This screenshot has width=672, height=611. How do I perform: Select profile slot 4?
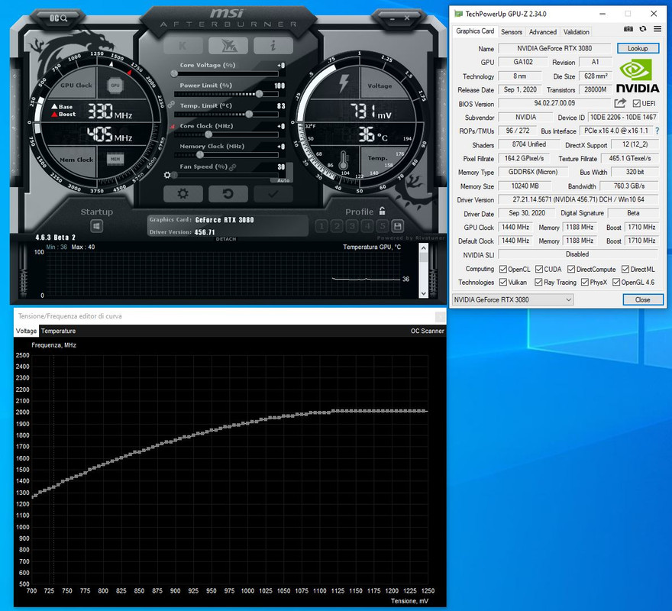tap(367, 226)
